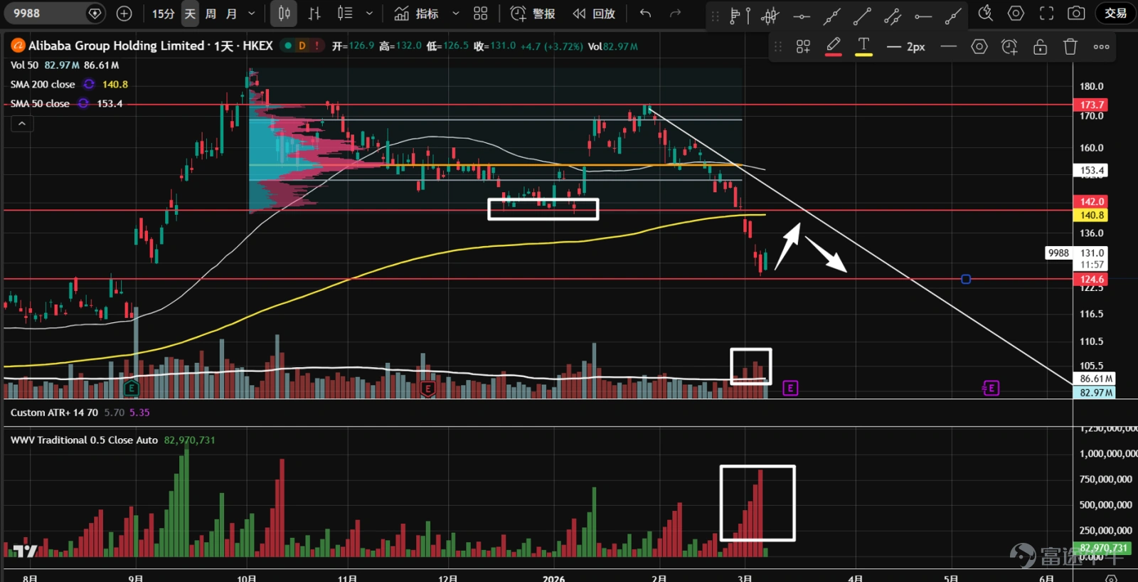The image size is (1138, 582).
Task: Change the red line color swatch
Action: tap(833, 47)
